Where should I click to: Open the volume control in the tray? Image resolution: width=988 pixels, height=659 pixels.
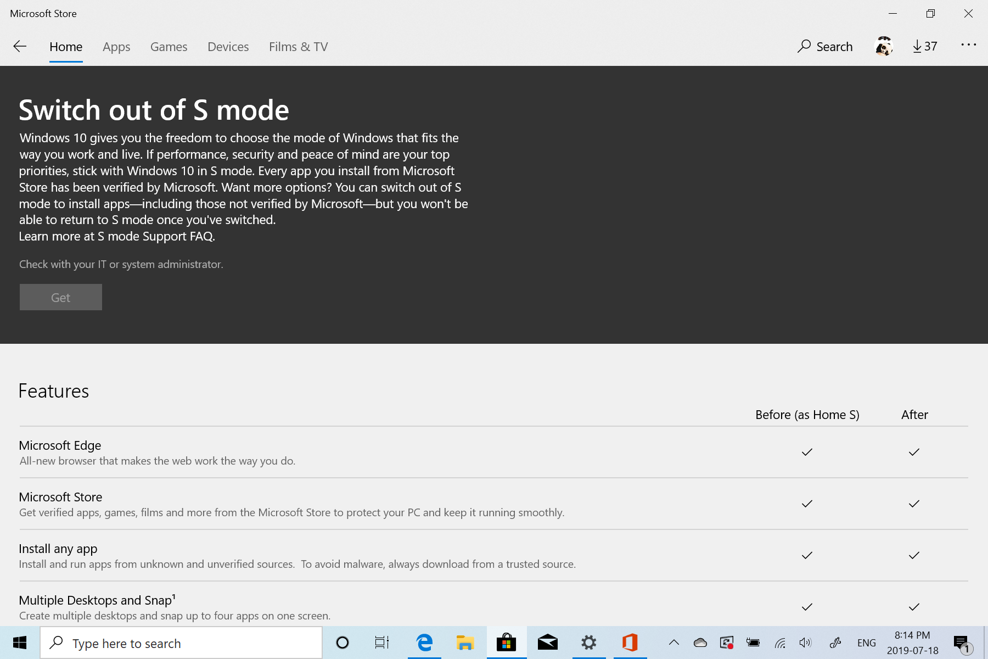[805, 642]
